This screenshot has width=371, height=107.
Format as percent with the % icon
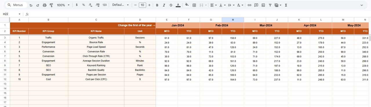coord(83,5)
